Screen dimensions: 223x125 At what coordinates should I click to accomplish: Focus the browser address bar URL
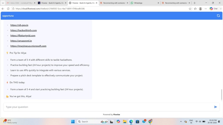point(50,9)
